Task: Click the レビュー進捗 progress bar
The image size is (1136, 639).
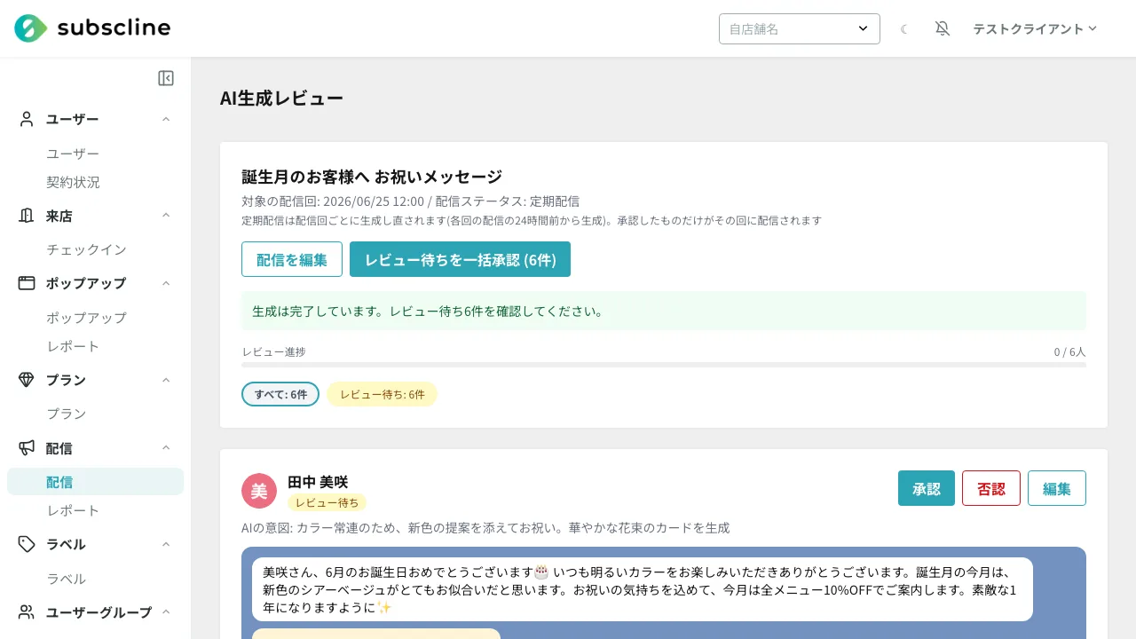Action: pyautogui.click(x=664, y=365)
